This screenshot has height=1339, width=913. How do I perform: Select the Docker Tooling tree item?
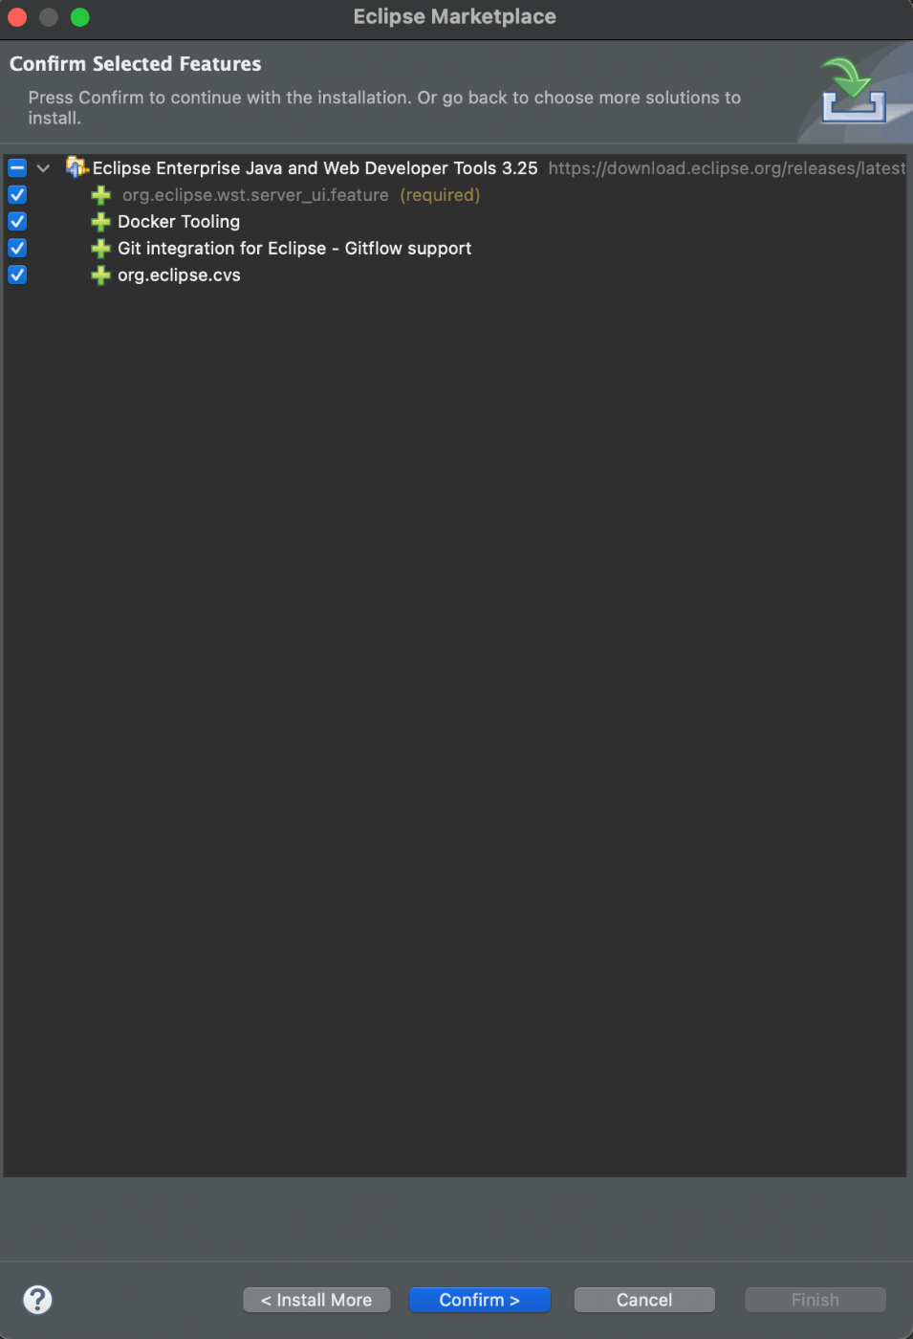tap(179, 222)
